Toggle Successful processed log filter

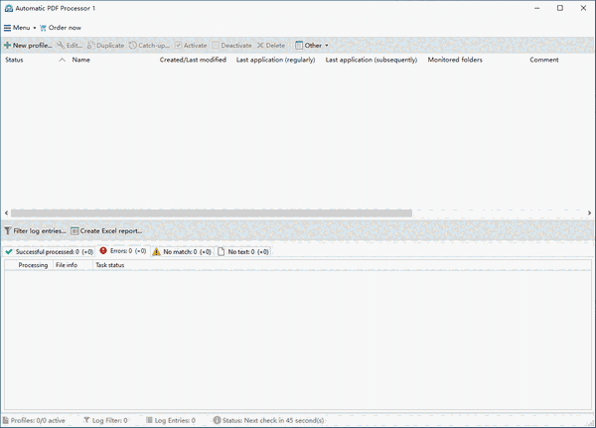pos(49,251)
